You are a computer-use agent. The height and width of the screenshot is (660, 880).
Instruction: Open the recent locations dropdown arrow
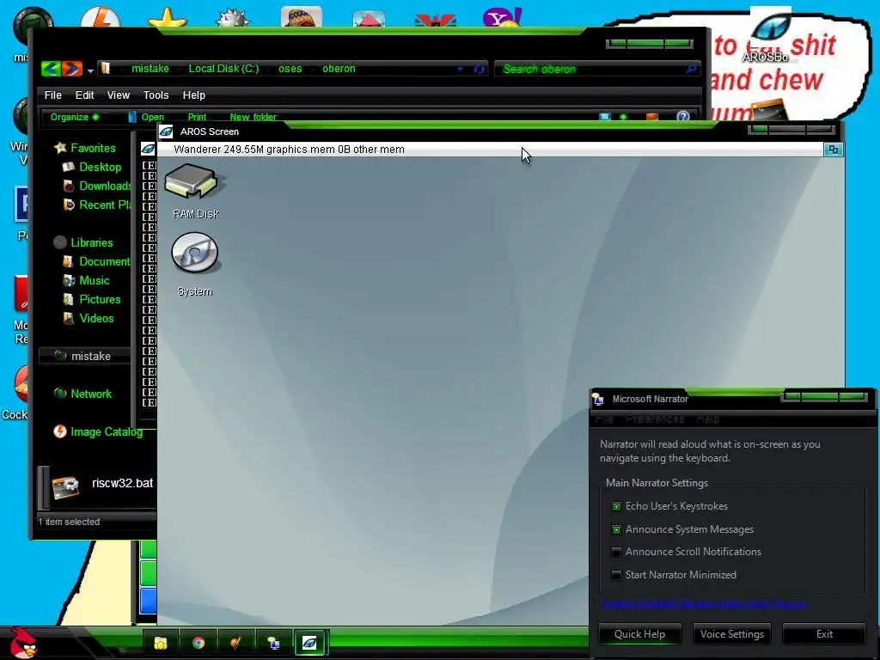click(90, 70)
